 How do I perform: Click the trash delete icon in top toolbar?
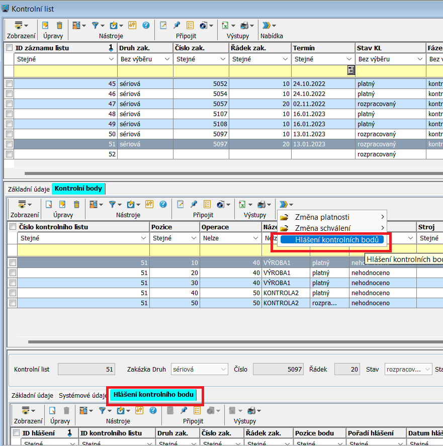click(x=59, y=25)
